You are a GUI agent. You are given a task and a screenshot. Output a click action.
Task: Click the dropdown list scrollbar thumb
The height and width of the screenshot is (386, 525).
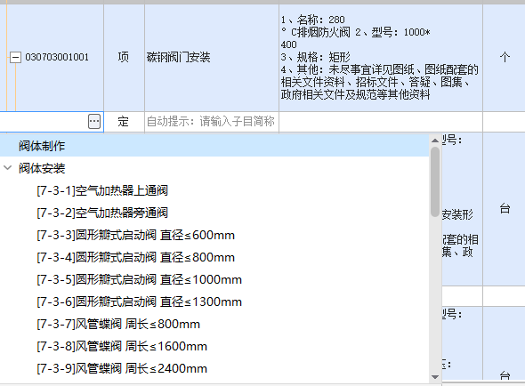435,181
